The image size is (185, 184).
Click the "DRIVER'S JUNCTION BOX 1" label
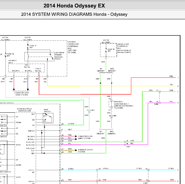(124, 105)
